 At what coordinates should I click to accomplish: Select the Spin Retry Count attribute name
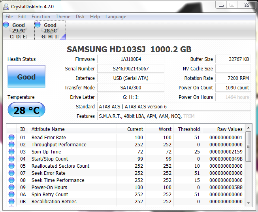50,194
